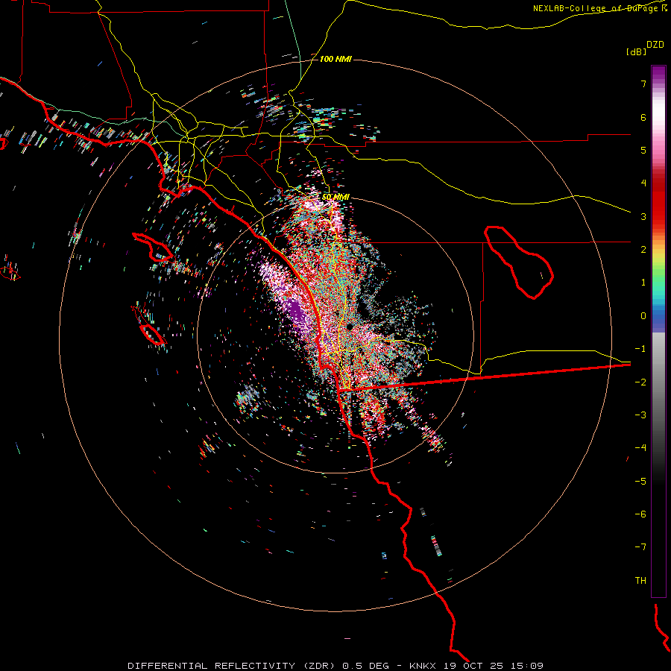The image size is (671, 671).
Task: Click the -1 value on color scale
Action: click(640, 349)
